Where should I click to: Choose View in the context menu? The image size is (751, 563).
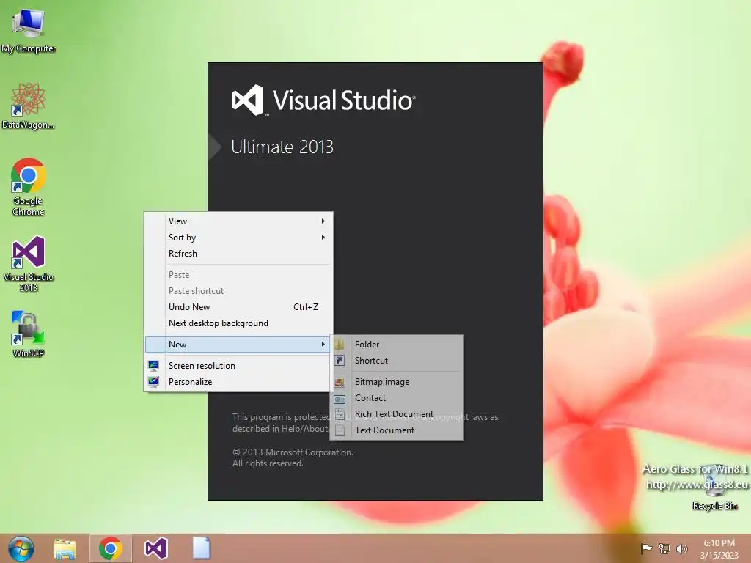[x=238, y=221]
